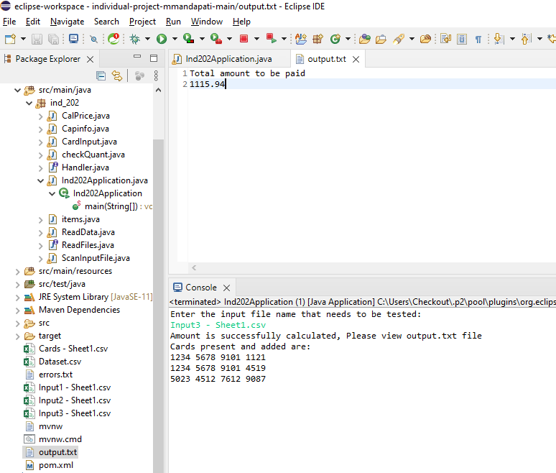
Task: Open the Run configurations dropdown arrow
Action: (x=175, y=39)
